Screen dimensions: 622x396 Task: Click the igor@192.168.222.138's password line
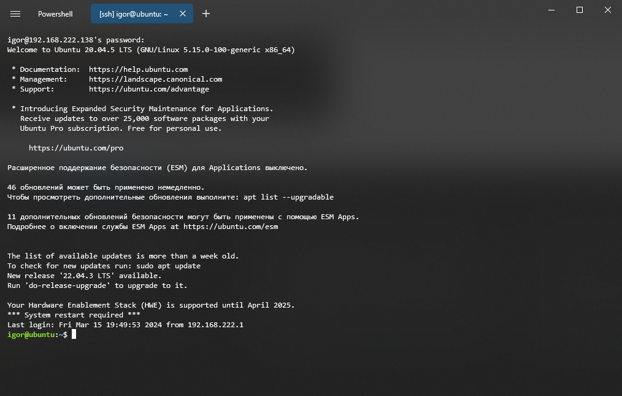coord(76,40)
